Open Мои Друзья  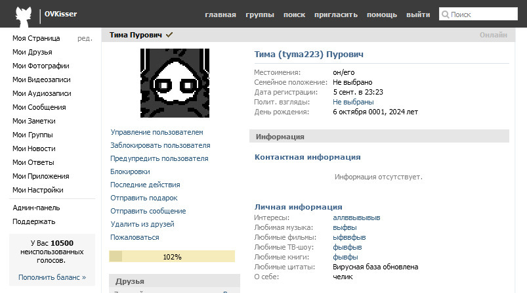32,52
